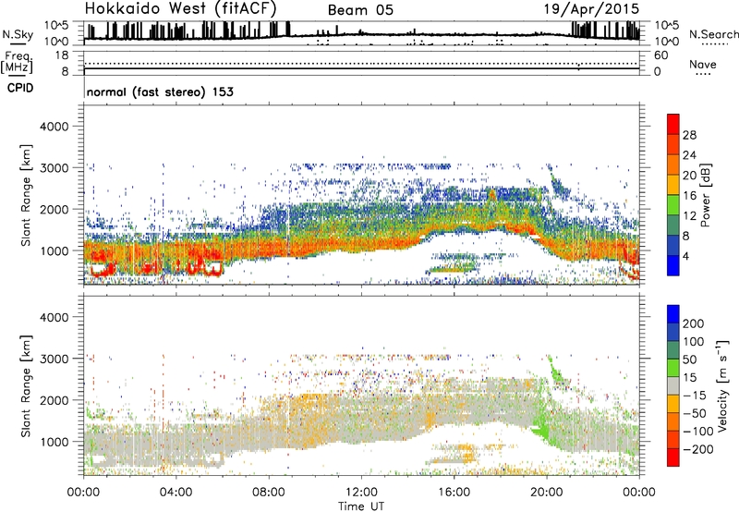Click the 'Velocity [m s-1]' color bar label
This screenshot has height=512, width=739.
click(x=721, y=385)
